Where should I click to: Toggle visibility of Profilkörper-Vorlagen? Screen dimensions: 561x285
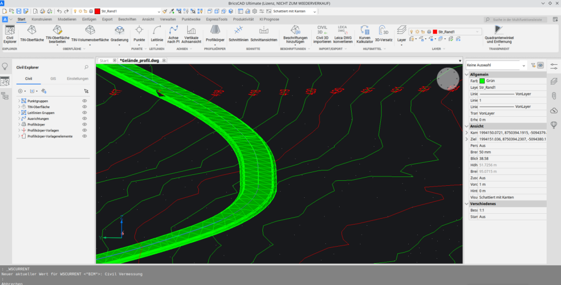(x=84, y=130)
